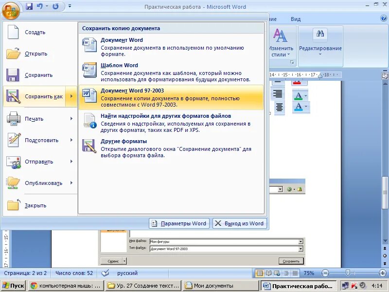
Task: Expand the Сохранить как submenu arrow
Action: pyautogui.click(x=71, y=96)
